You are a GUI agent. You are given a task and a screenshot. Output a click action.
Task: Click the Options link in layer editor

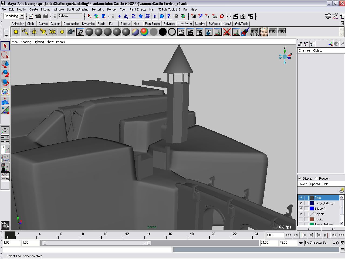(315, 184)
